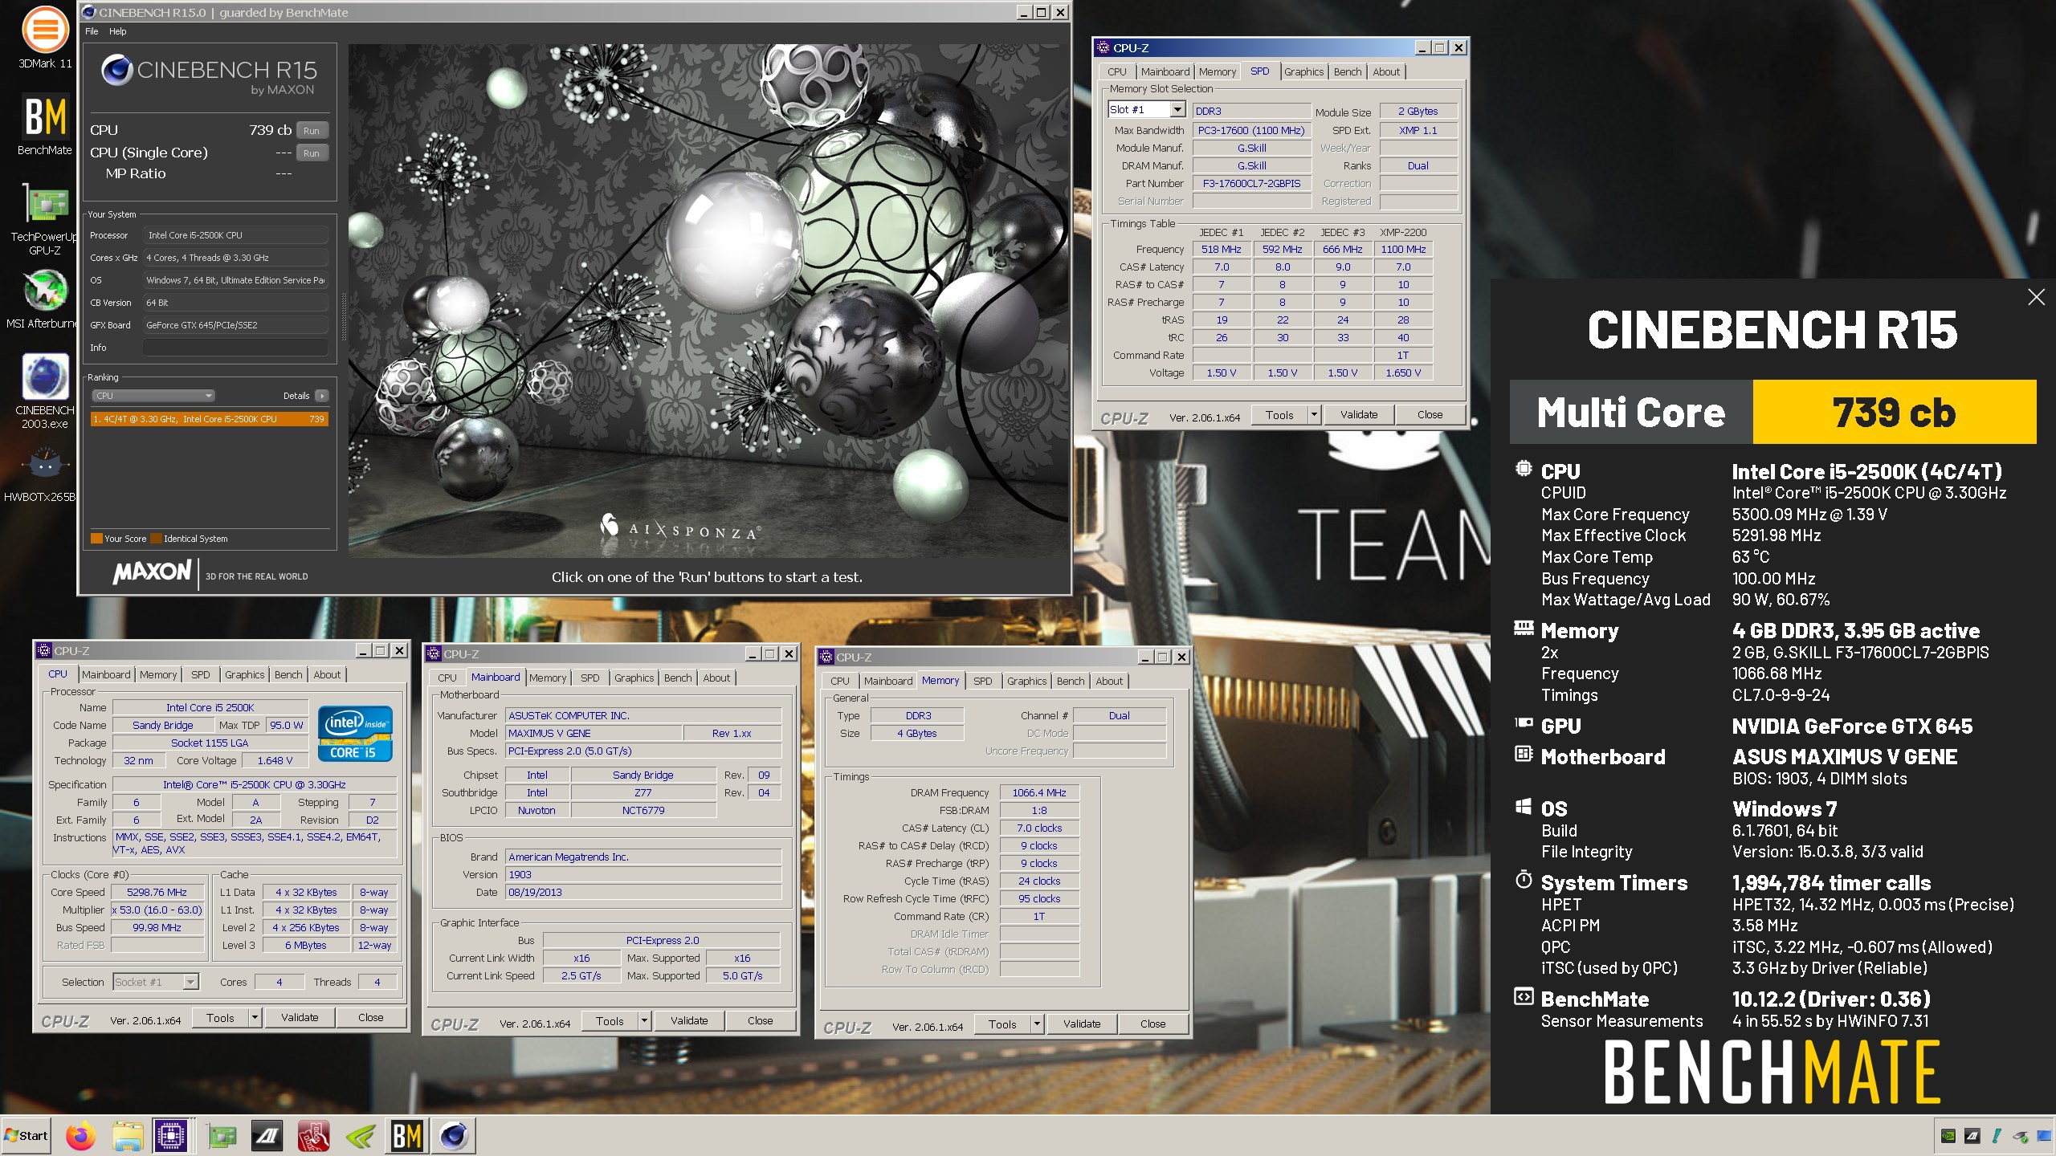Switch to CPU-Z via its purple taskbar icon
This screenshot has height=1156, width=2056.
[x=170, y=1136]
